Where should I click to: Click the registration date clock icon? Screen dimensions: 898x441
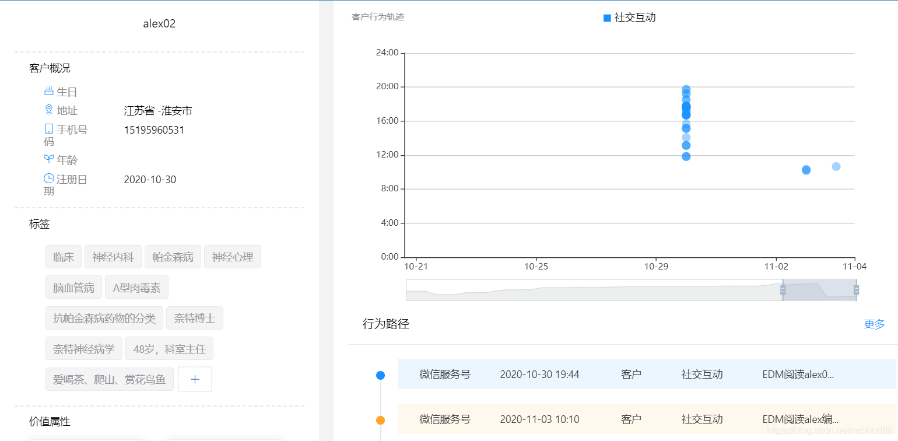click(x=49, y=178)
